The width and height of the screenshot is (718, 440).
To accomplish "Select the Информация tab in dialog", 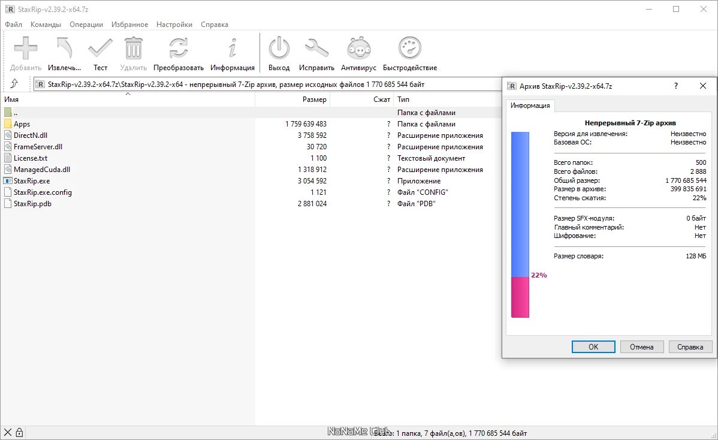I will (x=530, y=106).
